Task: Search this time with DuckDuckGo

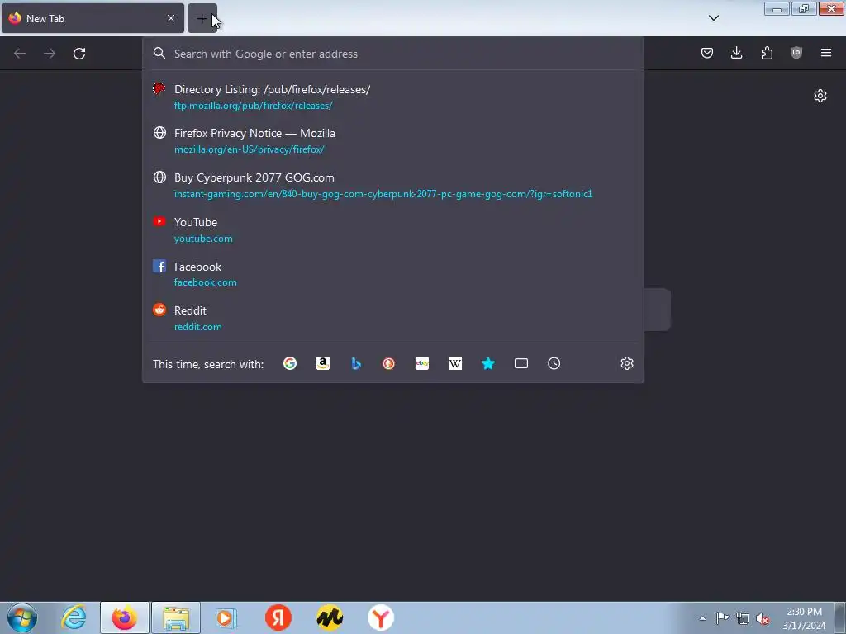Action: coord(388,363)
